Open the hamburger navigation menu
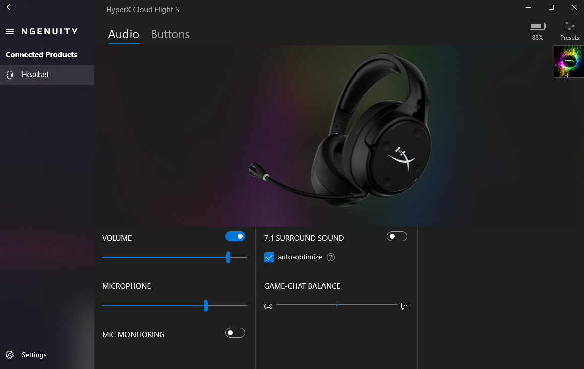The image size is (584, 369). point(9,31)
